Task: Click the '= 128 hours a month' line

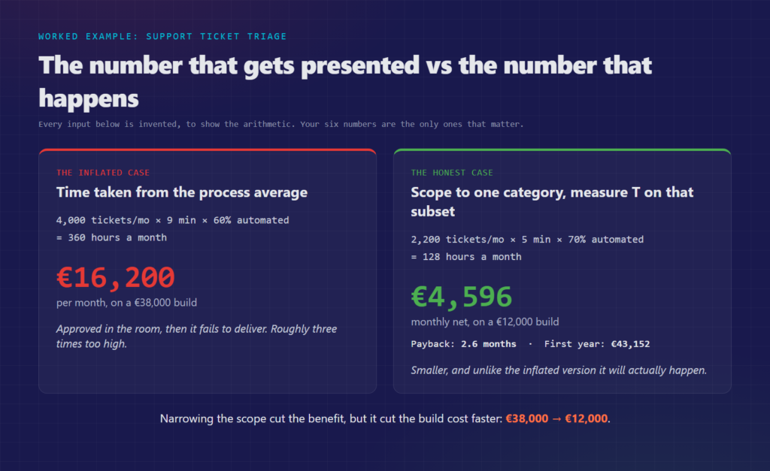Action: point(466,257)
